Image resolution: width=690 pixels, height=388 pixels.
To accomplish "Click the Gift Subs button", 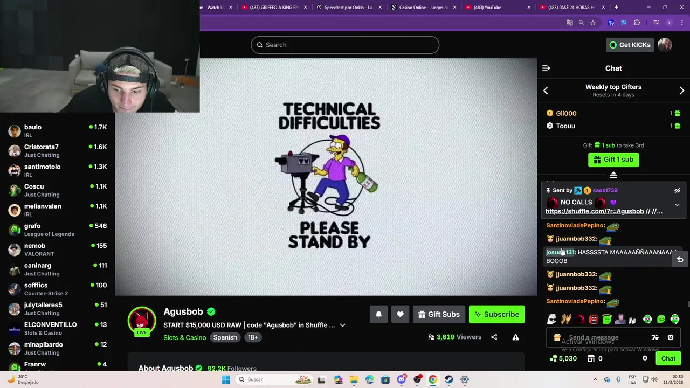I will [x=439, y=315].
